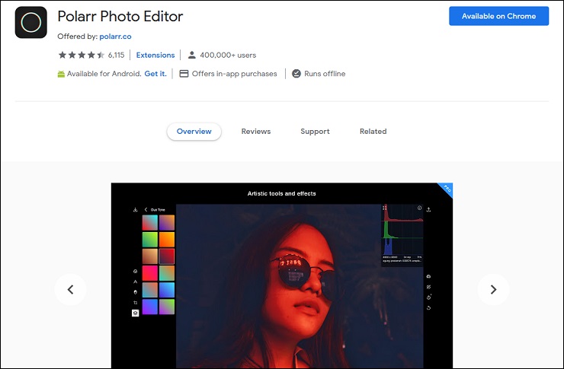The height and width of the screenshot is (369, 564).
Task: Click the 'Runs offline' label
Action: tap(325, 74)
